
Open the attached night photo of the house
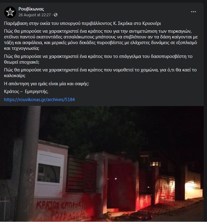pos(102,164)
